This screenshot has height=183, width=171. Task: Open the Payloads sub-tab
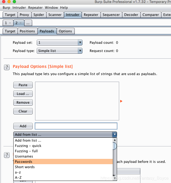47,31
